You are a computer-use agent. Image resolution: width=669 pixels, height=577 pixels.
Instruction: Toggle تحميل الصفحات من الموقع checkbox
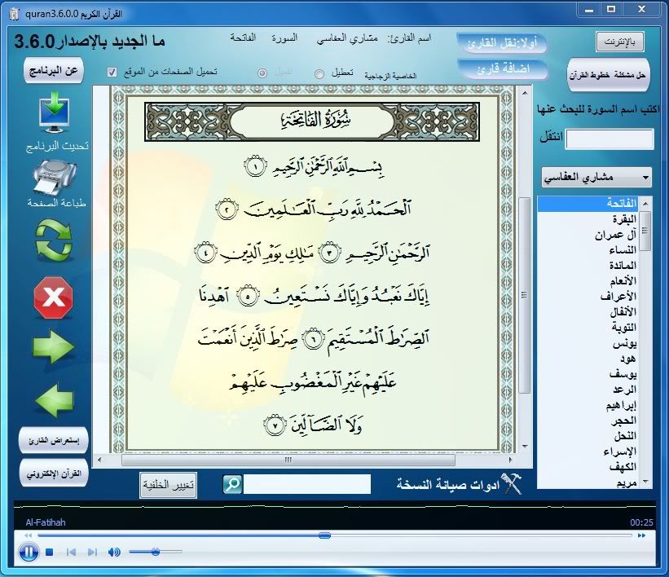click(112, 72)
